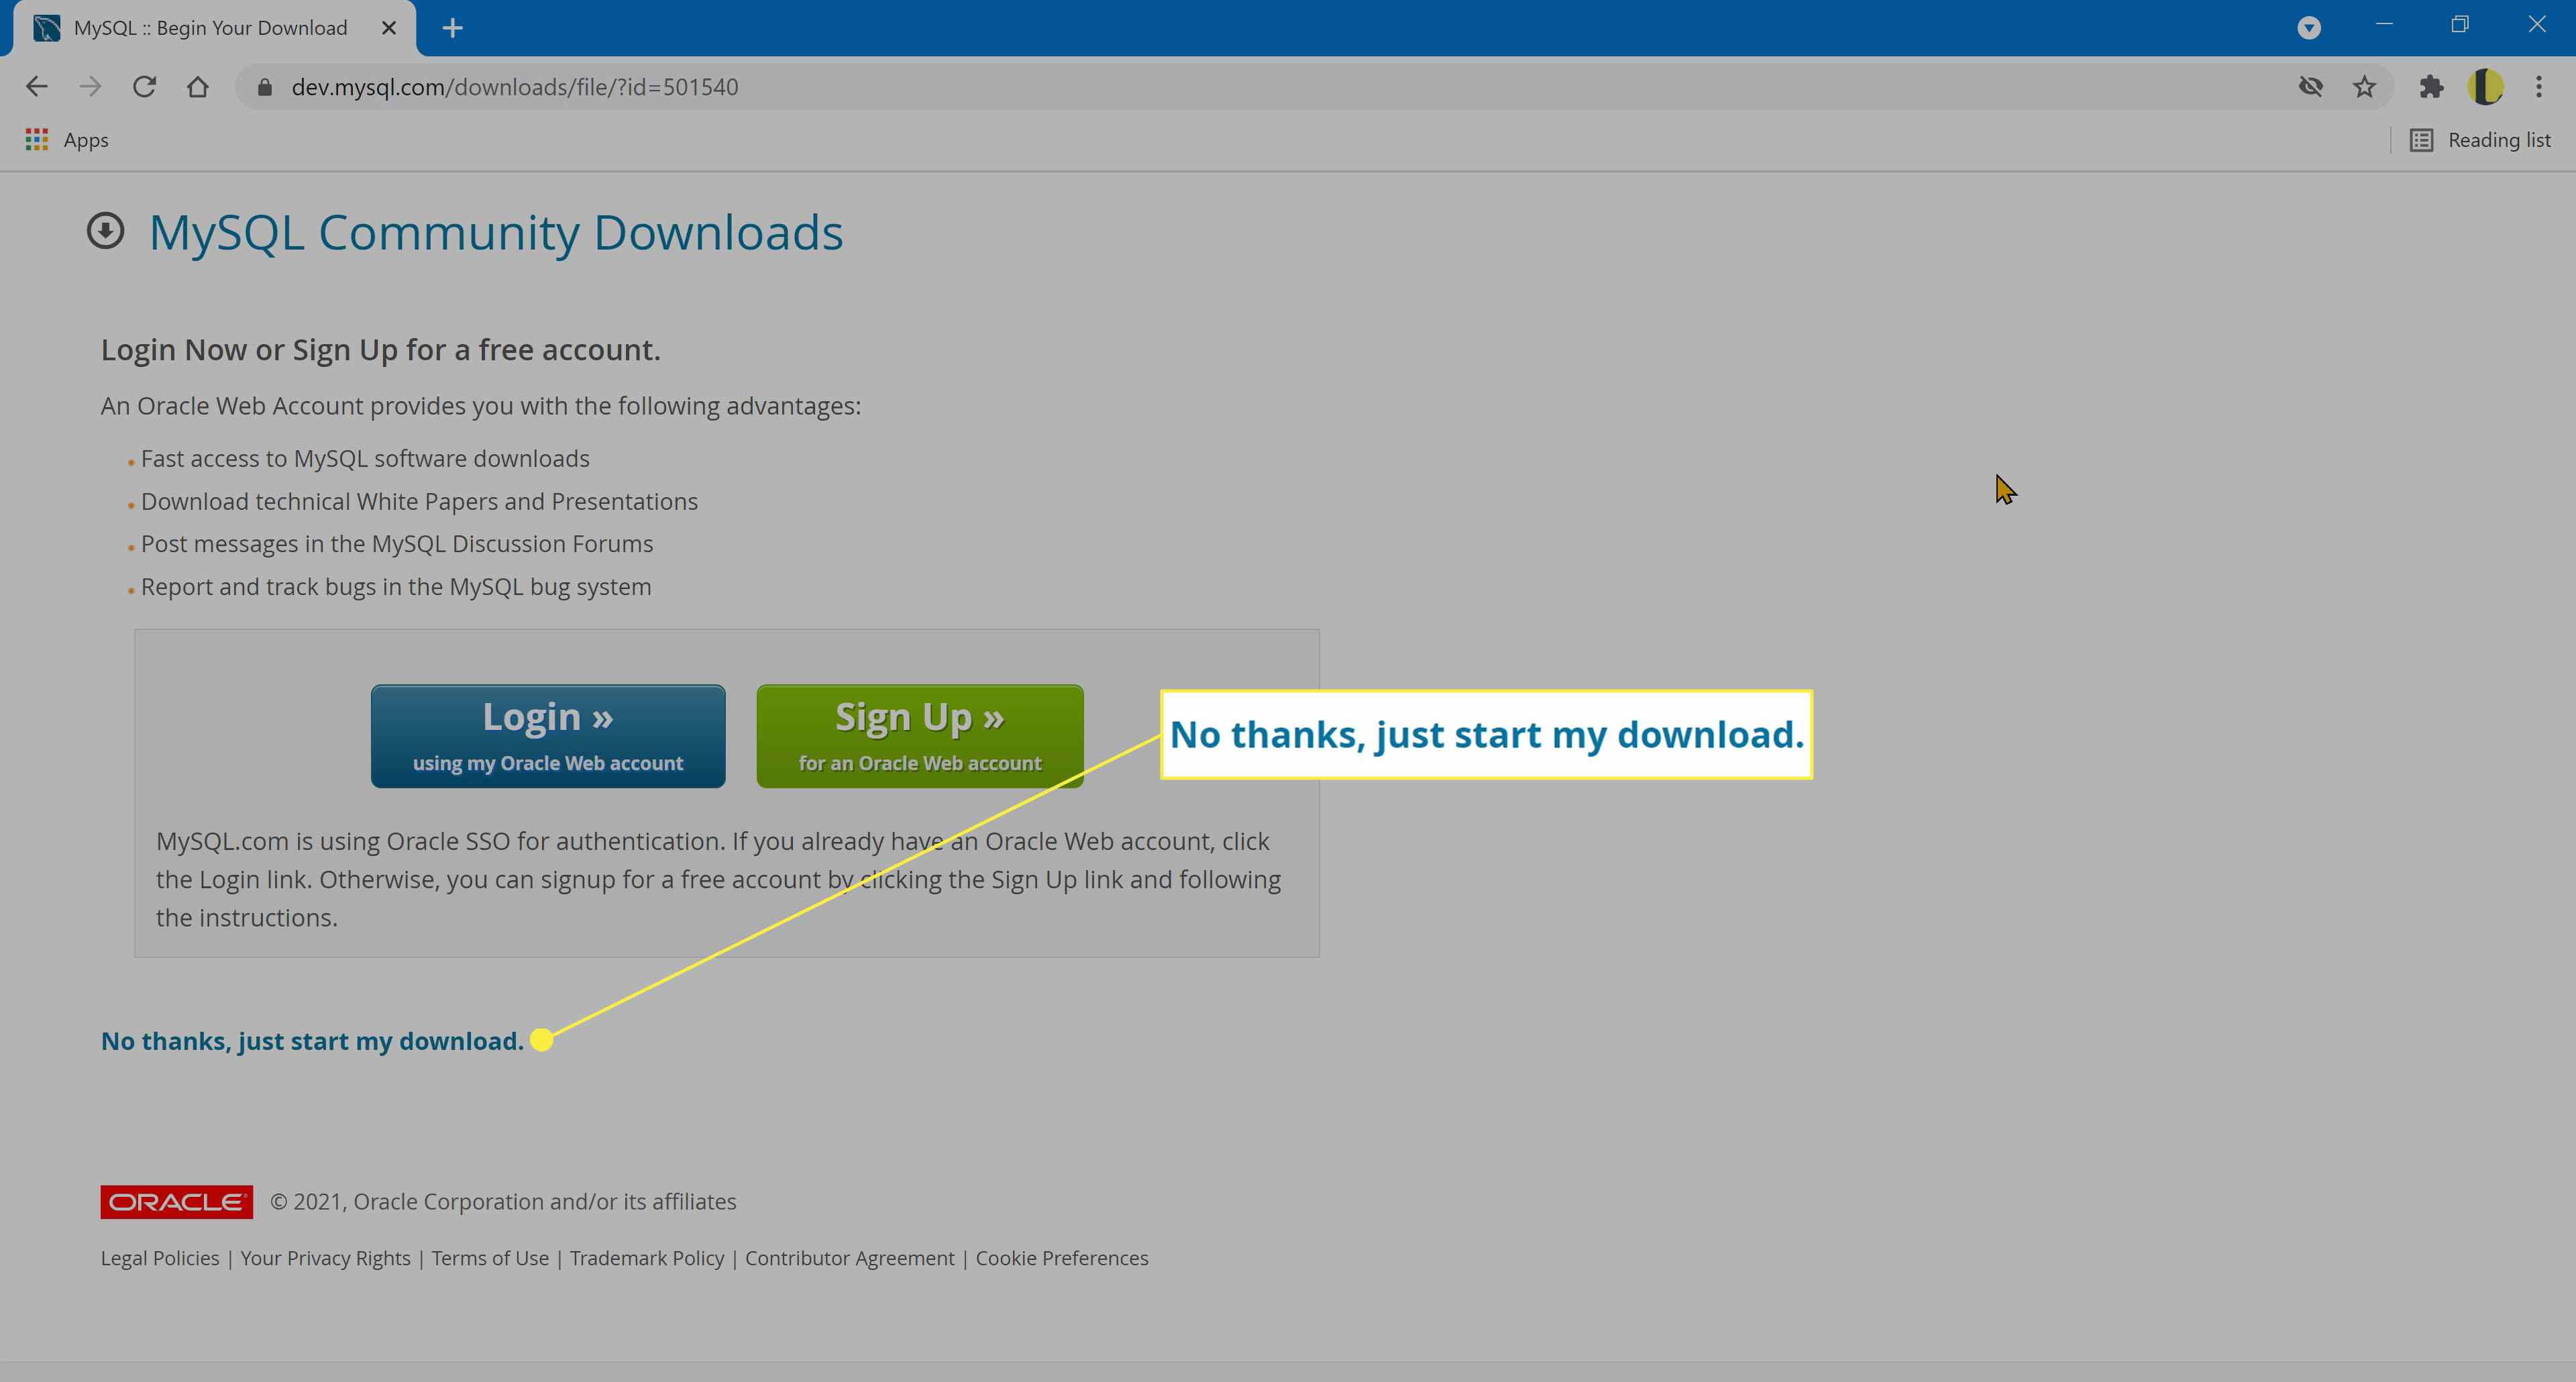Image resolution: width=2576 pixels, height=1382 pixels.
Task: Close the MySQL Begin Your Download tab
Action: (x=390, y=28)
